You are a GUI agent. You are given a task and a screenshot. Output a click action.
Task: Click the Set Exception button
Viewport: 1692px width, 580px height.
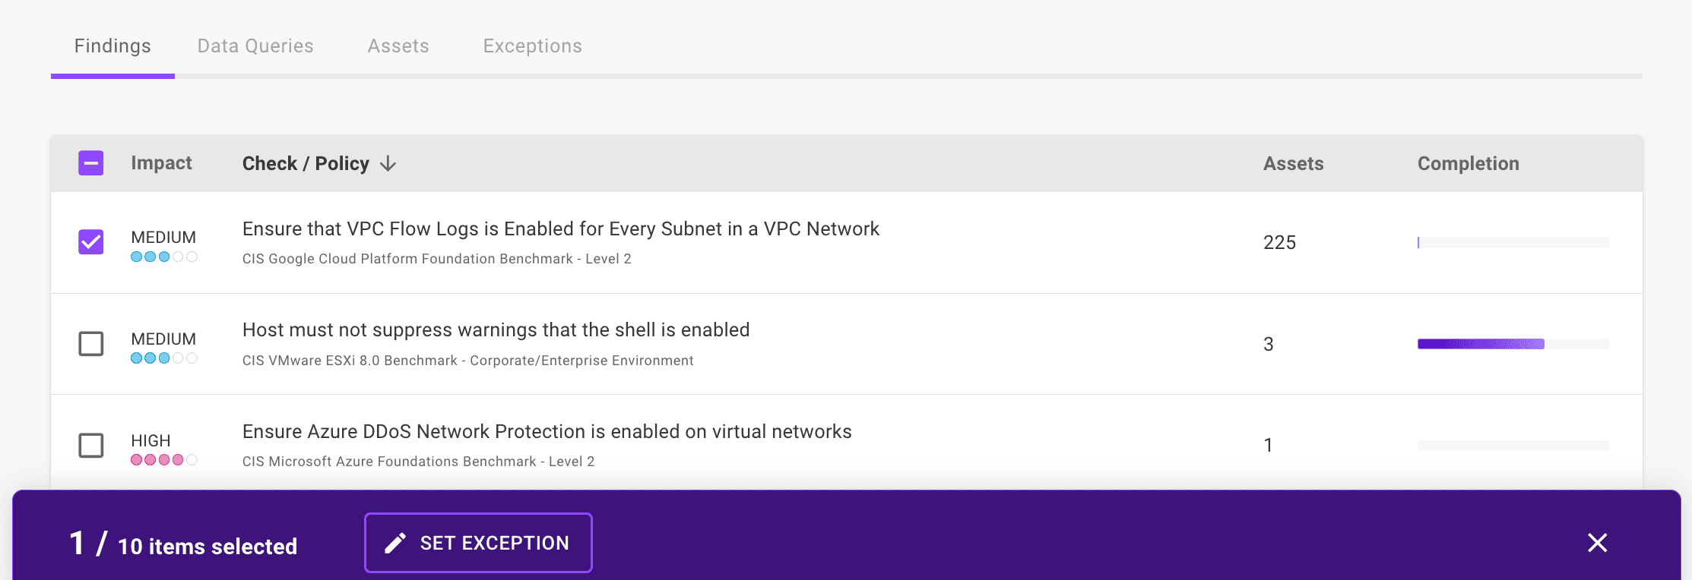pos(477,542)
